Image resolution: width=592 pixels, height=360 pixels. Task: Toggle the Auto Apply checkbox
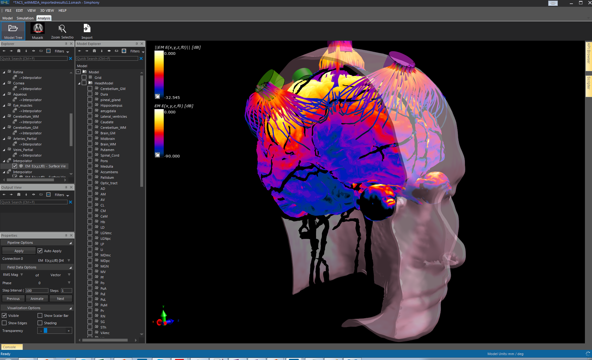pyautogui.click(x=40, y=251)
